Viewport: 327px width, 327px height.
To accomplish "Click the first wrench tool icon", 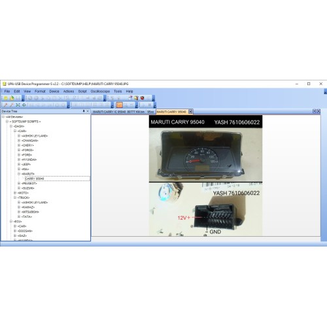I will pyautogui.click(x=6, y=105).
